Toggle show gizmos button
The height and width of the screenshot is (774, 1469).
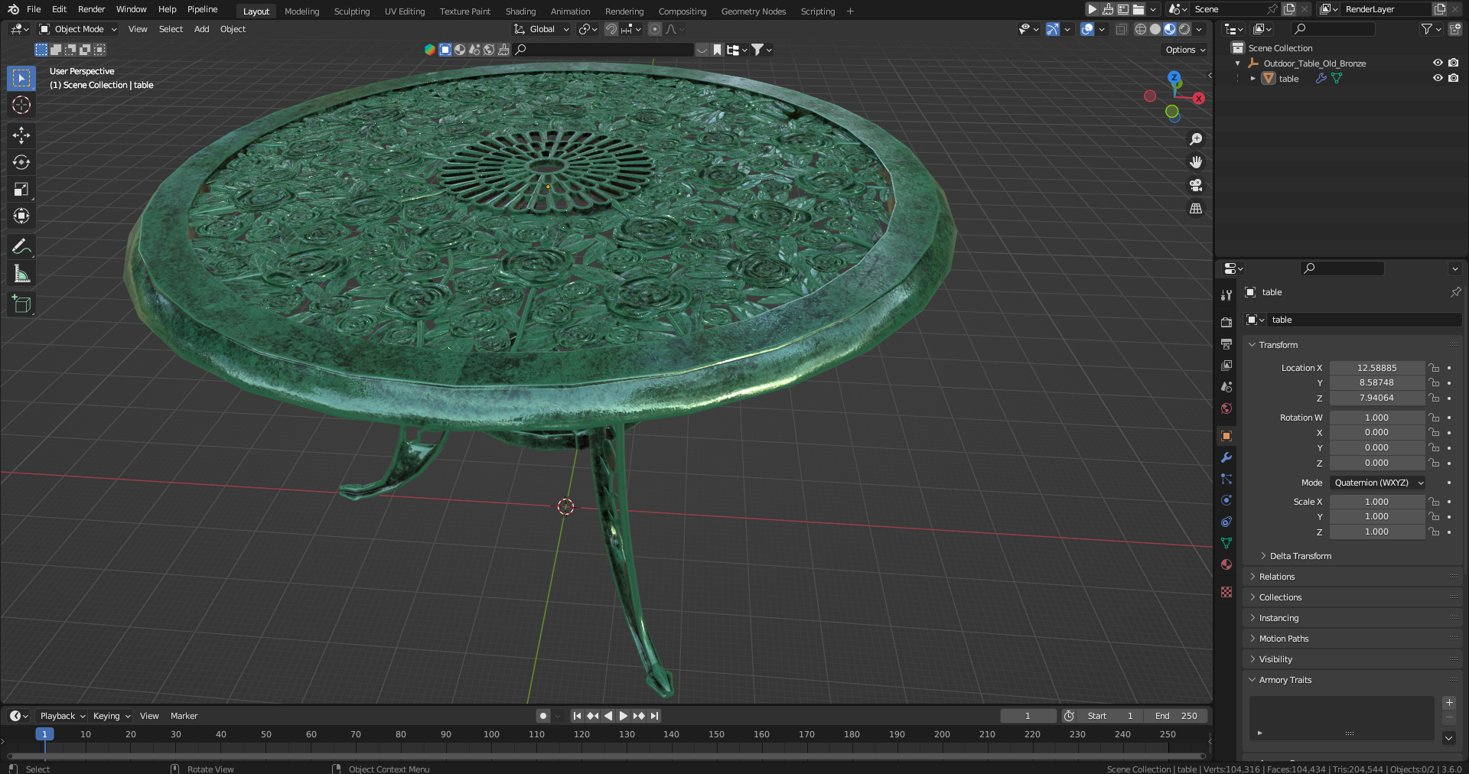(x=1053, y=29)
